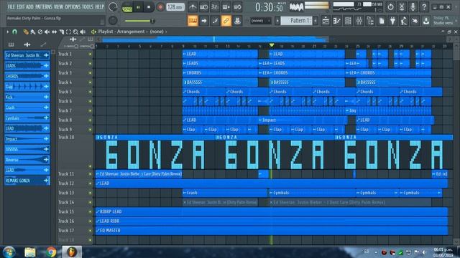
Task: Select the playlist Mute tool
Action: click(47, 32)
